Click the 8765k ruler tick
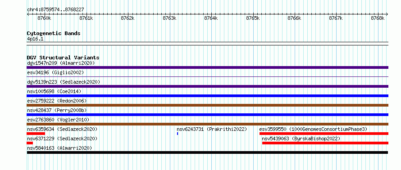 [x=253, y=18]
